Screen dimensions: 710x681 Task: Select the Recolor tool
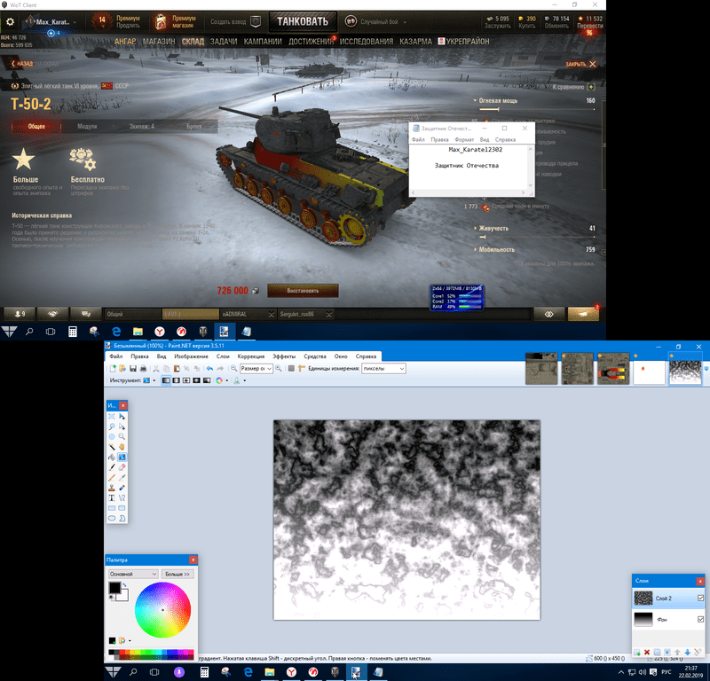click(122, 488)
